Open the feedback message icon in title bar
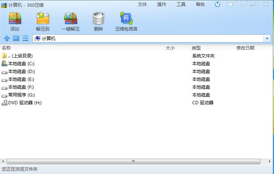274x174 pixels. (x=230, y=4)
